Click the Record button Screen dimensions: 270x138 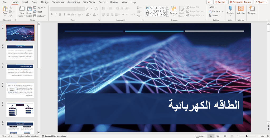pyautogui.click(x=220, y=2)
